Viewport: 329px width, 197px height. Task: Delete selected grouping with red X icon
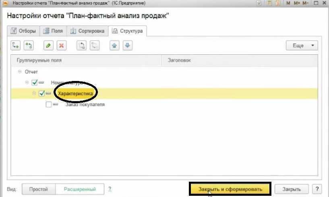click(61, 46)
